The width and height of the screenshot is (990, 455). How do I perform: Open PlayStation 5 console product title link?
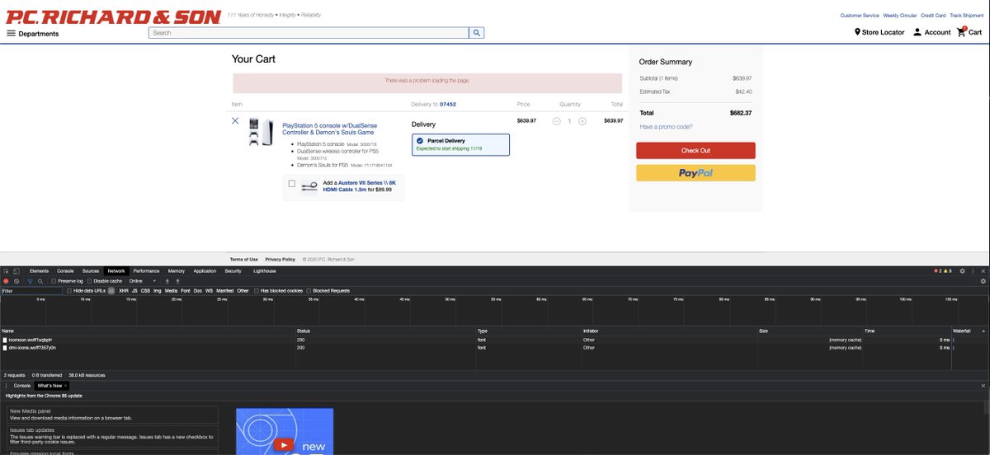click(x=328, y=129)
